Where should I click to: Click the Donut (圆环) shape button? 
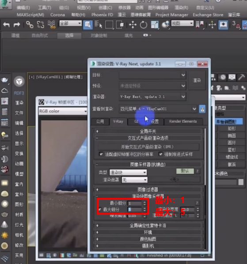coord(232,143)
